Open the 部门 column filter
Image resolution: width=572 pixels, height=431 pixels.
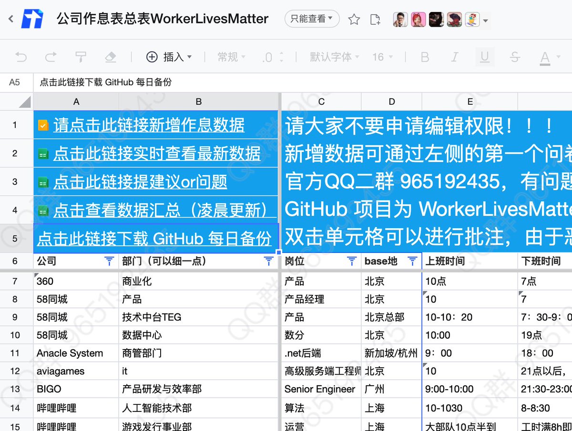pyautogui.click(x=269, y=261)
